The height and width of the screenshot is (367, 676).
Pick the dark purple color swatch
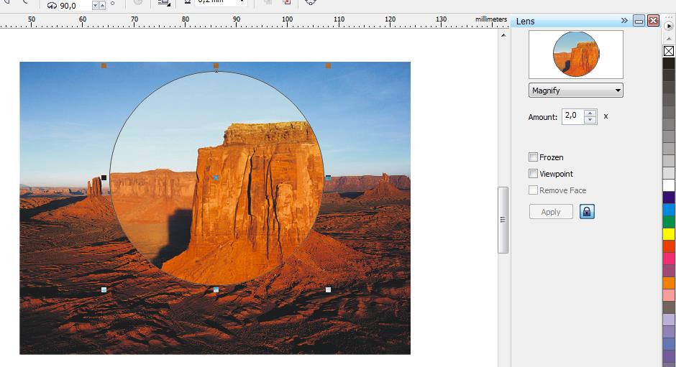coord(669,198)
